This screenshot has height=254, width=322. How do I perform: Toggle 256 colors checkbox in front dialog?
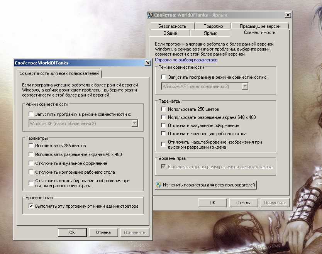point(31,146)
